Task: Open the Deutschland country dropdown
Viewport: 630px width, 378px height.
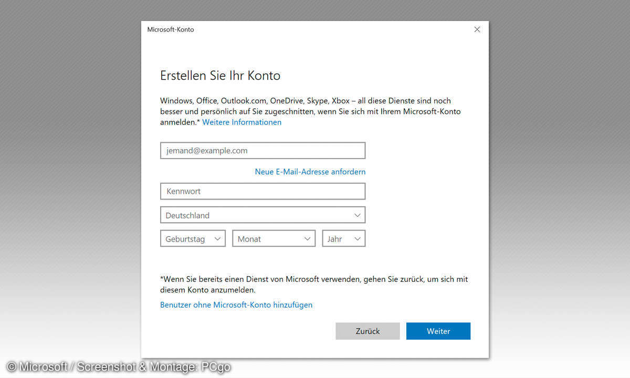Action: click(x=262, y=215)
